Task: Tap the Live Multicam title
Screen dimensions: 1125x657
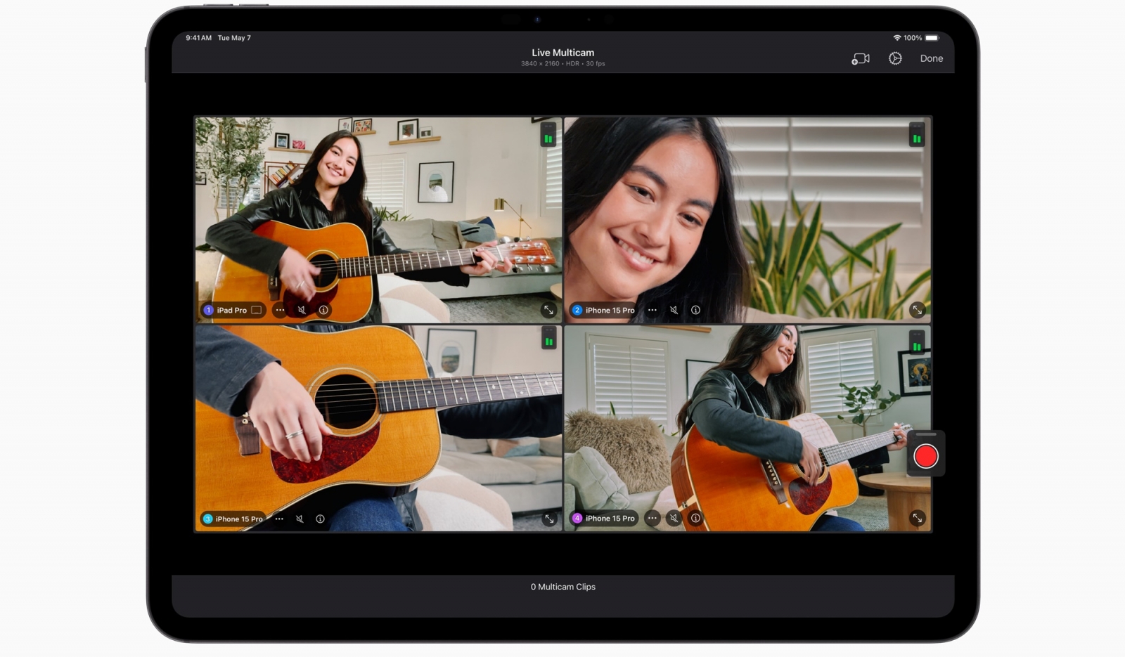Action: point(562,53)
